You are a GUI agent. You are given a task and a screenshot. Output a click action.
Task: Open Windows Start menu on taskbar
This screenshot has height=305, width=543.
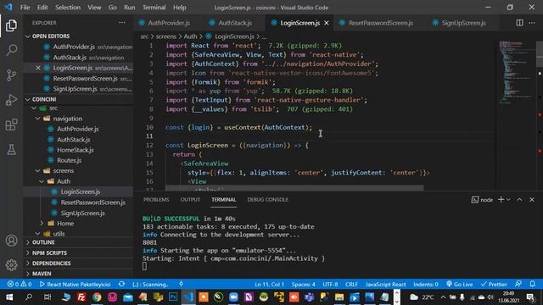click(9, 297)
